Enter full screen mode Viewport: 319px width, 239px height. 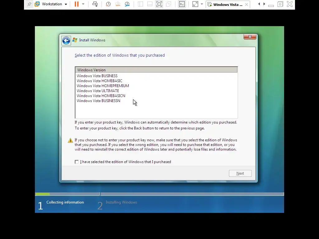[x=159, y=4]
